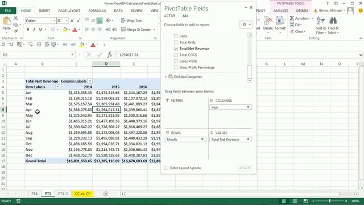The image size is (364, 205).
Task: Open the PivotTable Fields tools gear
Action: pyautogui.click(x=246, y=24)
